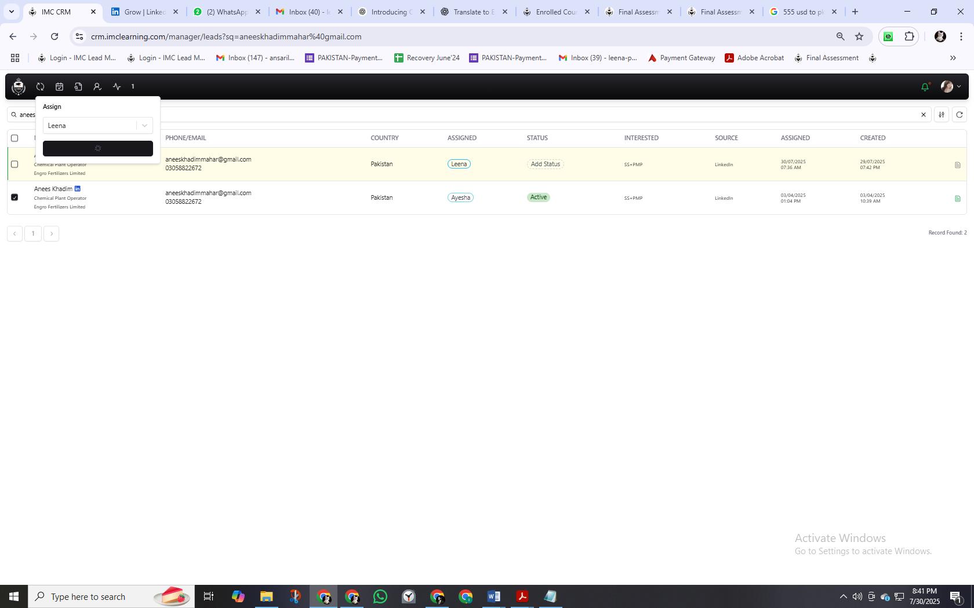Click the address bar URL
Screen dimensions: 974x608
click(226, 36)
